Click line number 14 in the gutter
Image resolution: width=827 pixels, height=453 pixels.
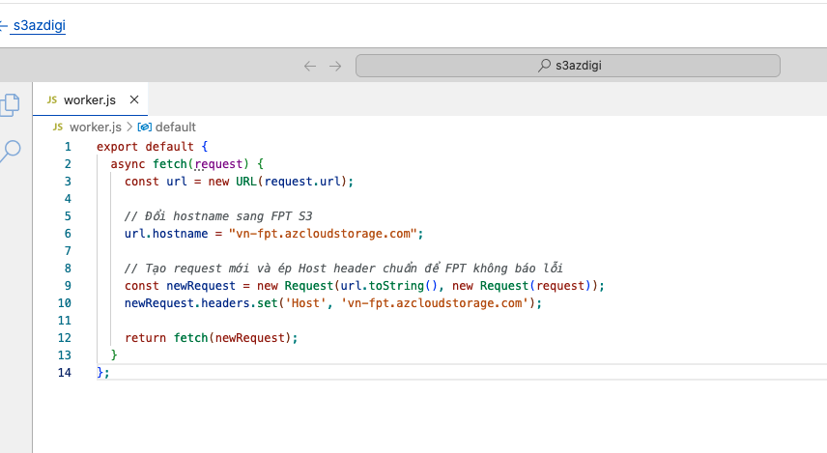pyautogui.click(x=65, y=373)
